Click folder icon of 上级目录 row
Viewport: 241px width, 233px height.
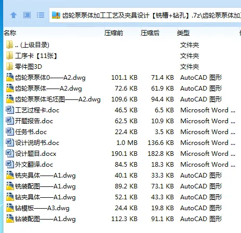9,45
